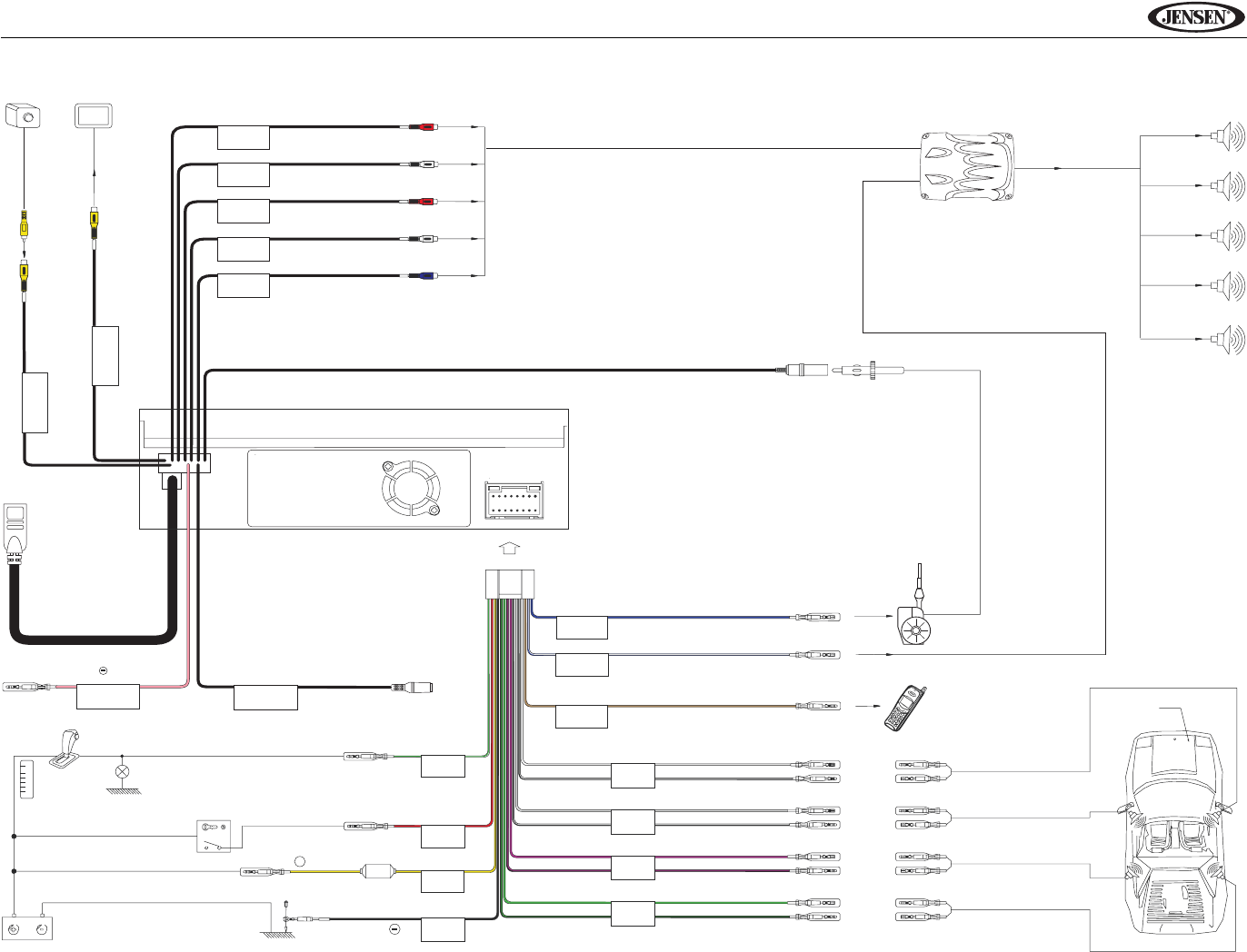Viewport: 1247px width, 952px height.
Task: Click the topmost speaker icon
Action: click(1227, 137)
